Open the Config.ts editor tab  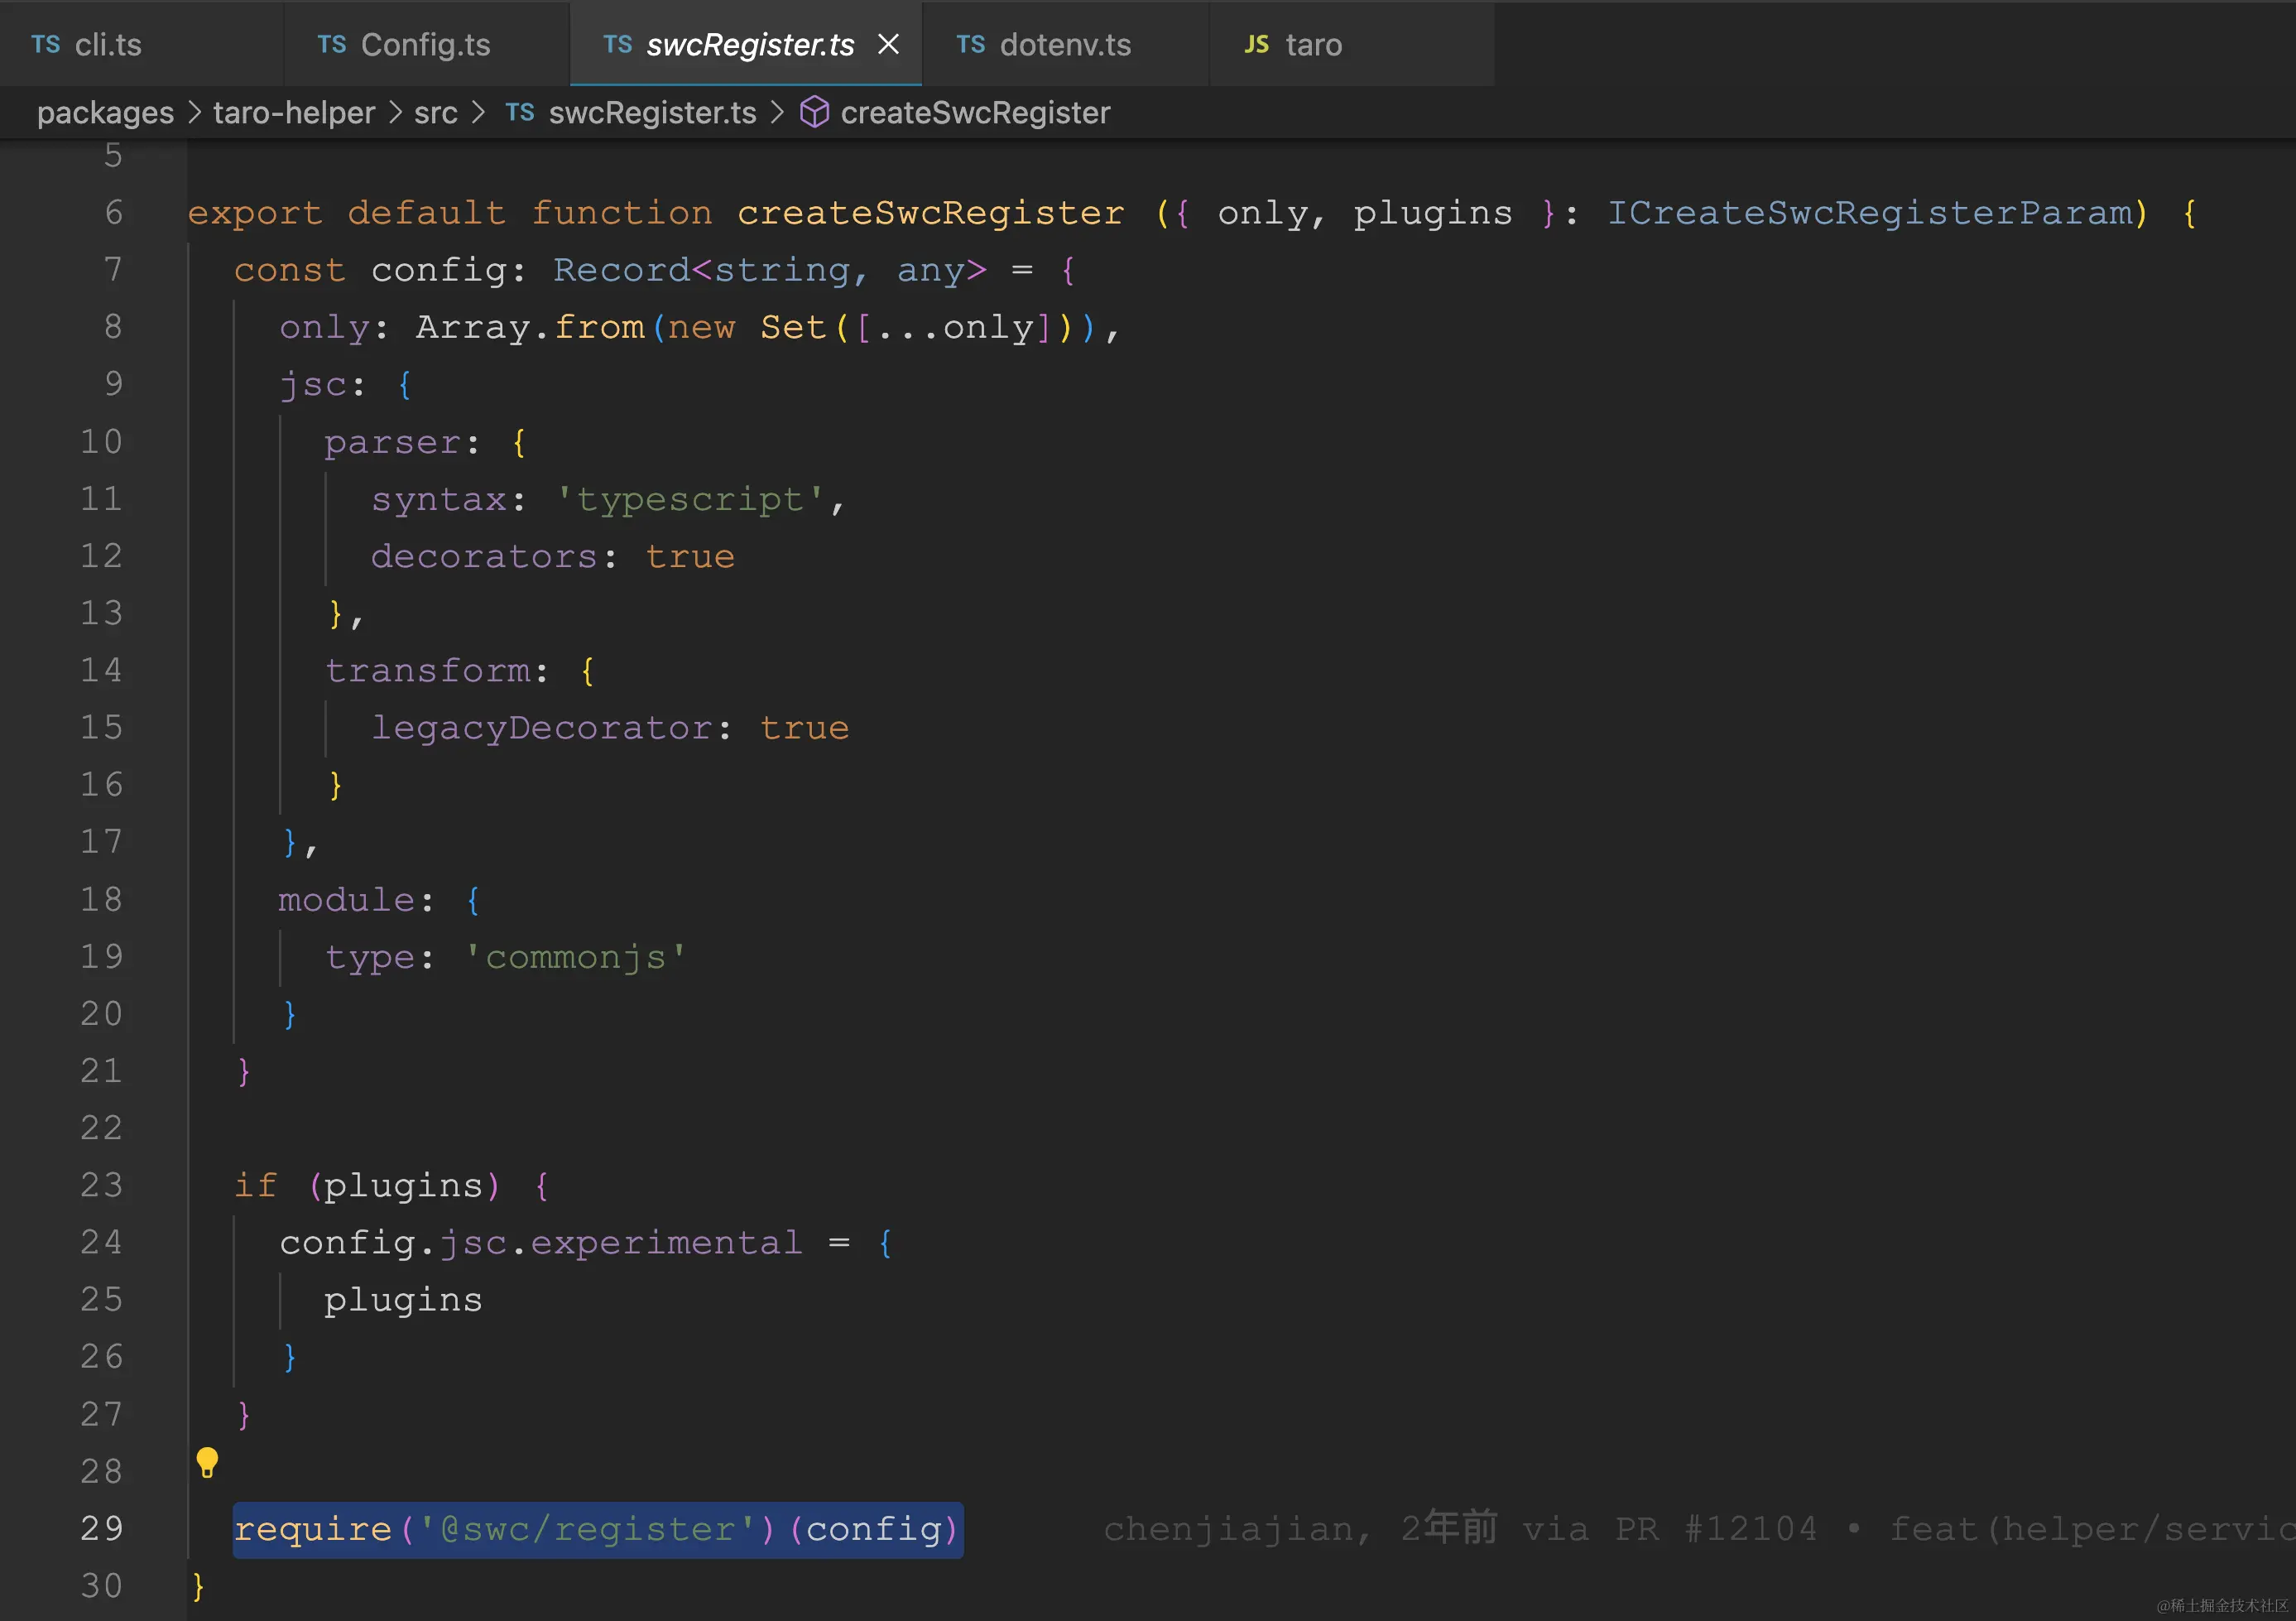[425, 45]
